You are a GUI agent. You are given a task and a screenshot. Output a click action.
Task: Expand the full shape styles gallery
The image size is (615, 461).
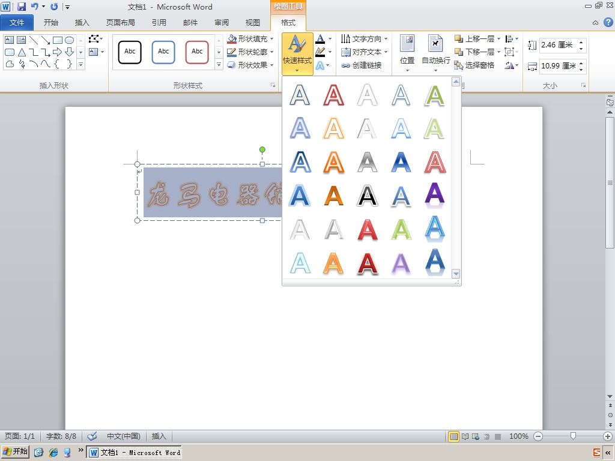pyautogui.click(x=219, y=65)
